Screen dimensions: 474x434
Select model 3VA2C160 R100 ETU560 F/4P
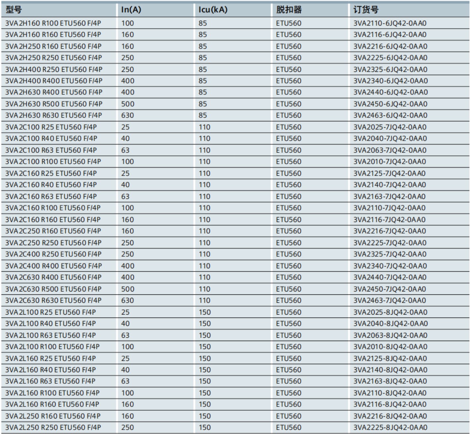tap(53, 208)
